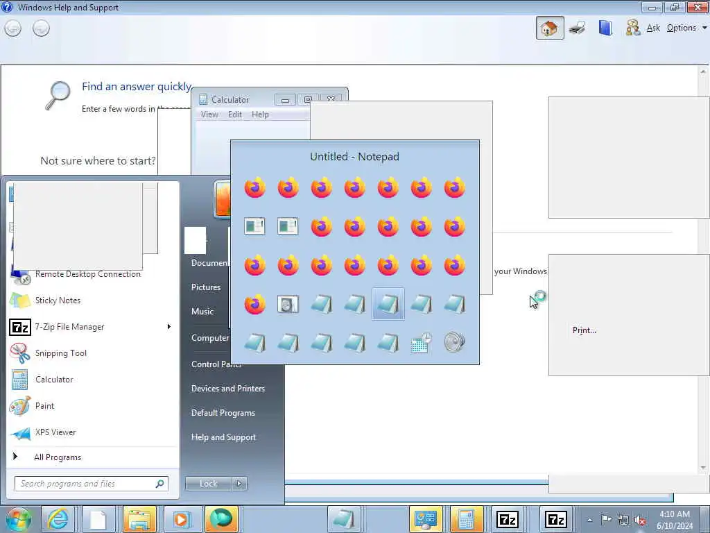Open Help and Support from Start menu
This screenshot has width=710, height=533.
click(223, 437)
